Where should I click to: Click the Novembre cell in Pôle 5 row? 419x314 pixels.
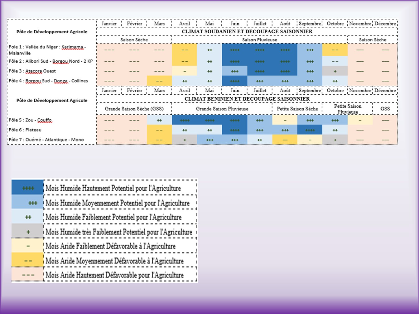(360, 120)
